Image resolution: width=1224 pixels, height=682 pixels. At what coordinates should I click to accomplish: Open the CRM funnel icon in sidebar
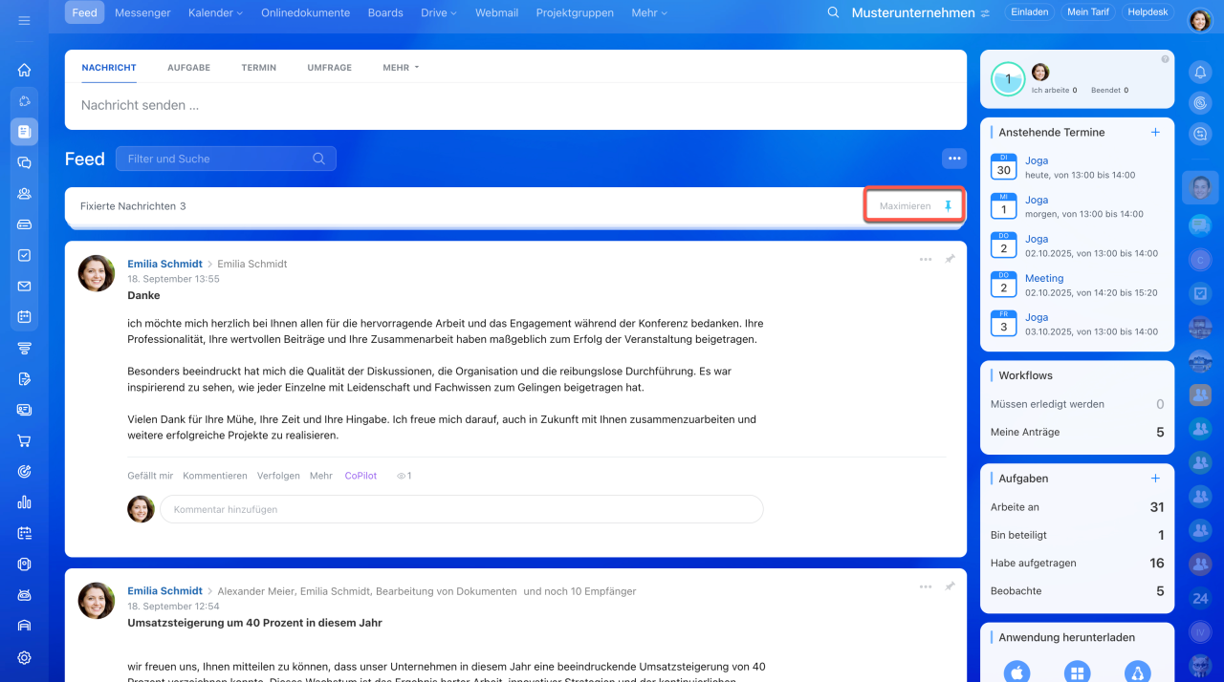pos(24,348)
